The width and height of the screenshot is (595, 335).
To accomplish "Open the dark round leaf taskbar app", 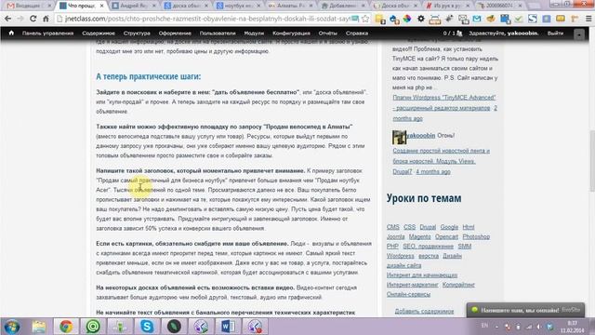I will [x=174, y=327].
